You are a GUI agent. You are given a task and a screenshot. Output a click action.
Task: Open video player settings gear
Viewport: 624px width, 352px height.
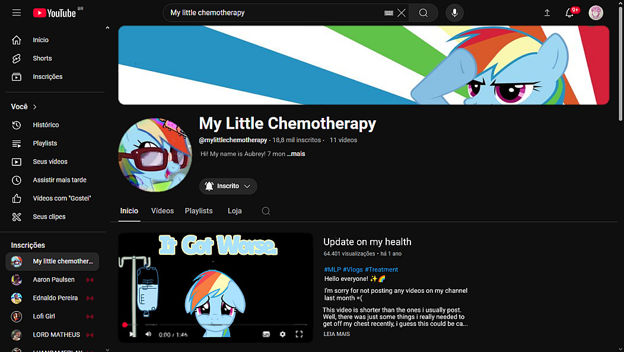click(282, 334)
